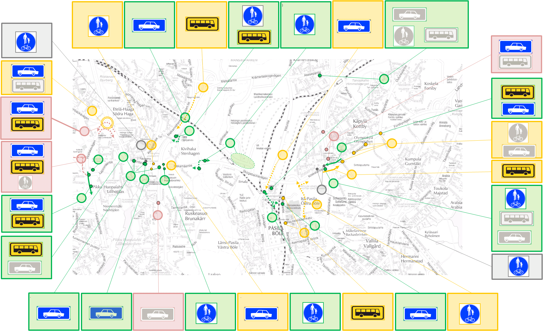Click the pedestrian-cycle sign sharing a box with a bus

253,16
